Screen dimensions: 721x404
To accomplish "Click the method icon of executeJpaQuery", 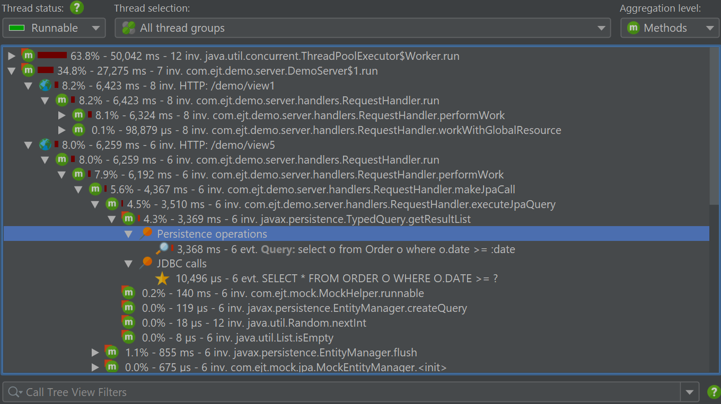I will 111,204.
